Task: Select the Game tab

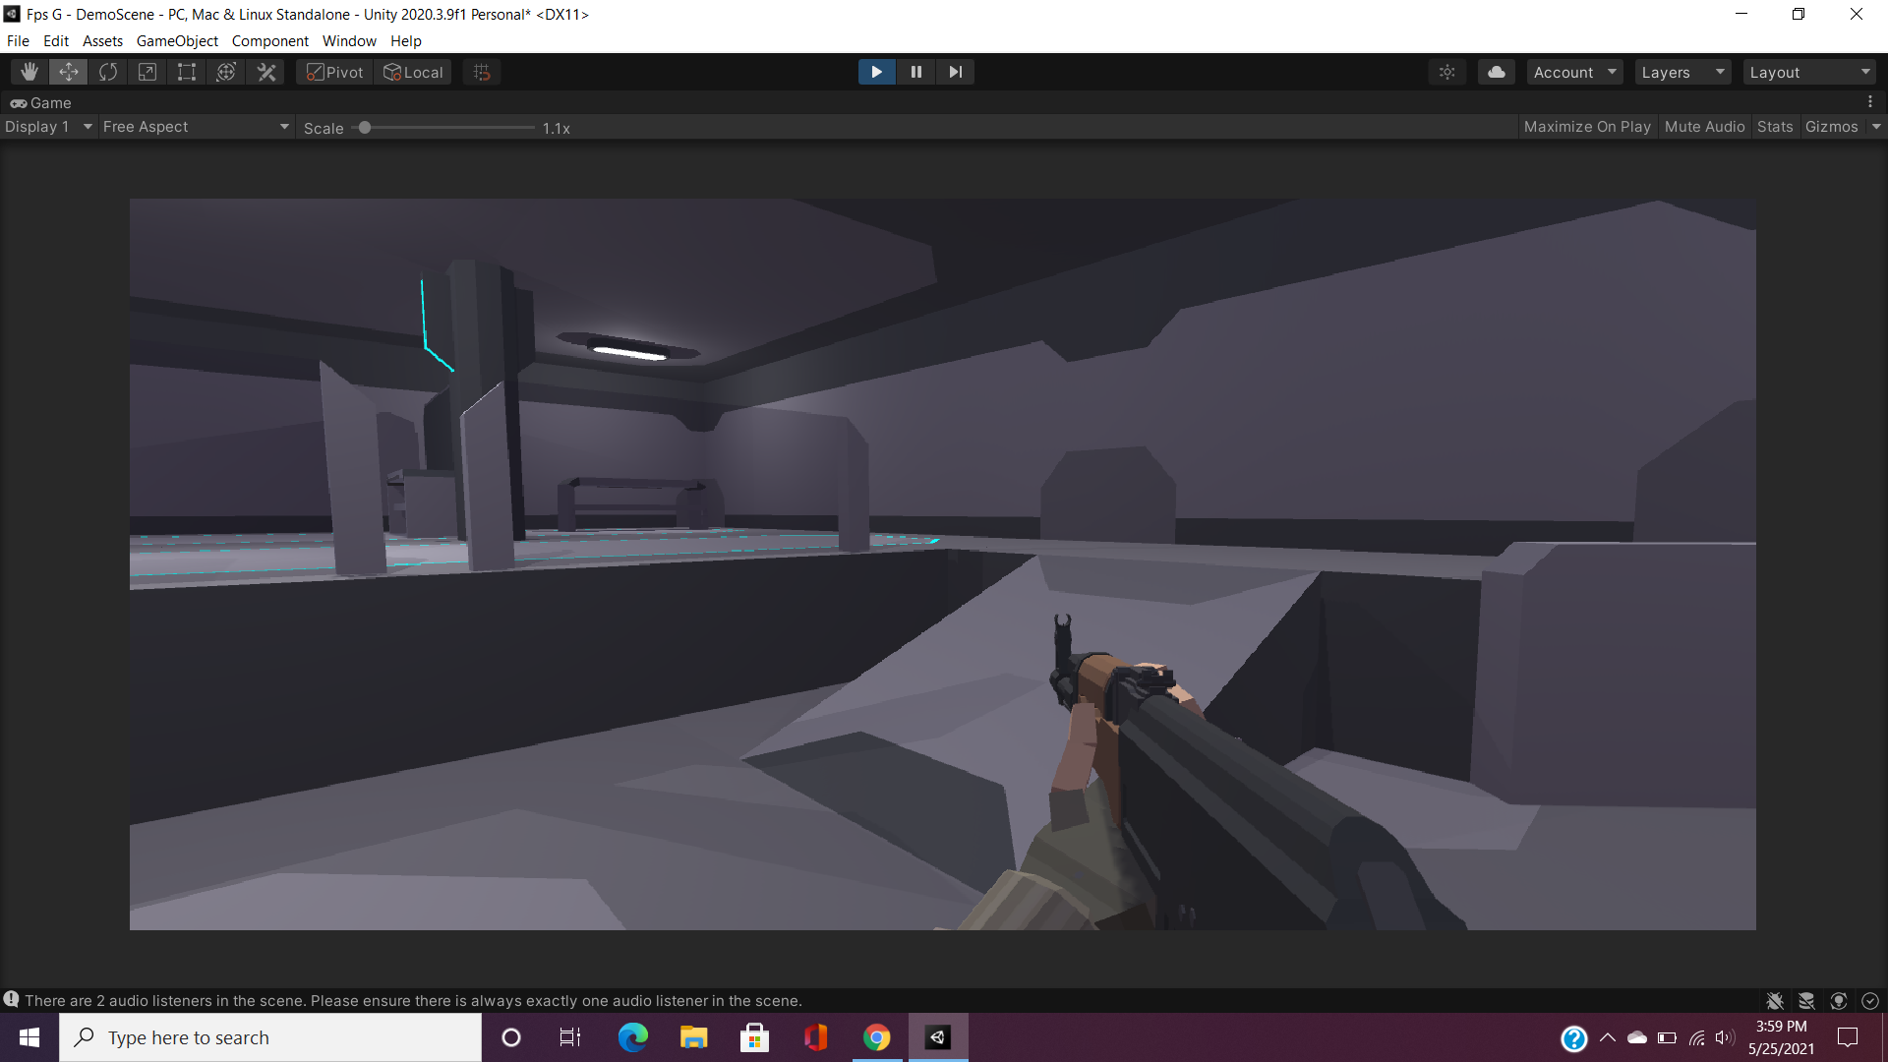Action: pyautogui.click(x=41, y=102)
